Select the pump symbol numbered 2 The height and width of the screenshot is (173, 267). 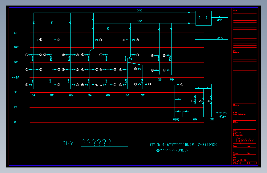tap(202, 101)
